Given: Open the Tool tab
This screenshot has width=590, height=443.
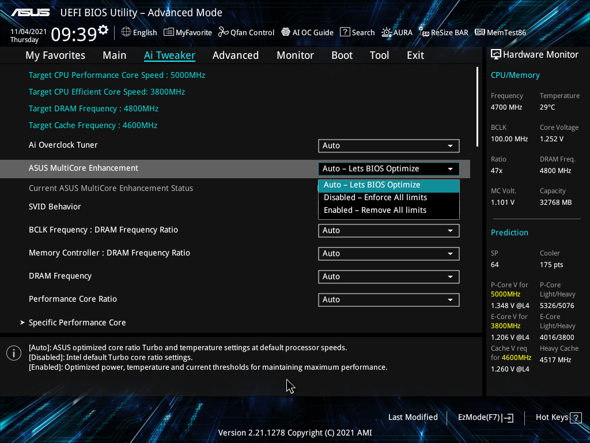Looking at the screenshot, I should 379,55.
